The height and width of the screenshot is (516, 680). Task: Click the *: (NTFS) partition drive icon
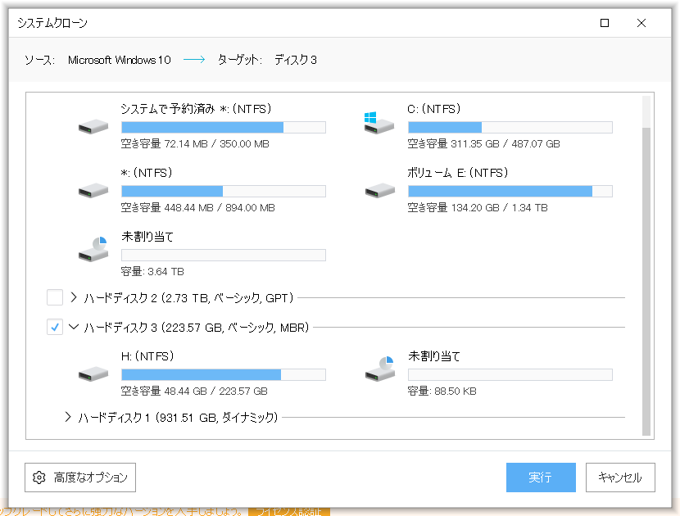[x=93, y=190]
